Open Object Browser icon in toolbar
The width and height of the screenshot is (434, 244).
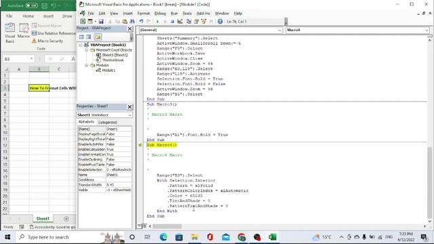(x=204, y=21)
